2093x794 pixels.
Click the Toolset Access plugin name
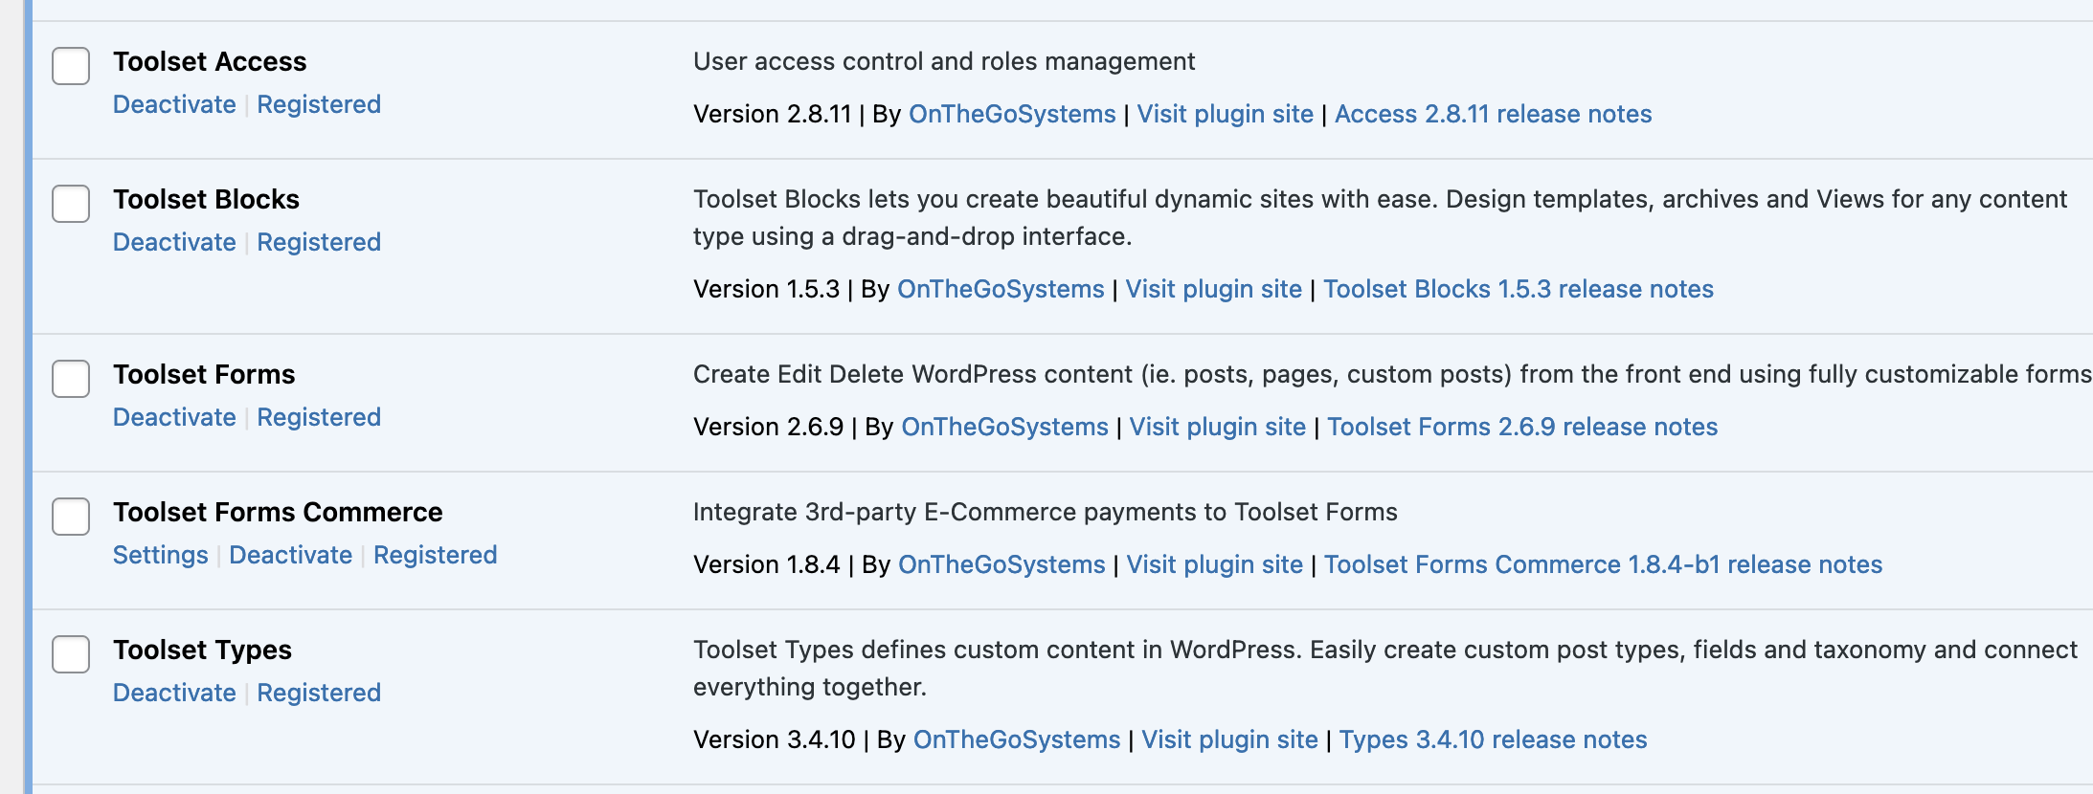click(x=210, y=61)
